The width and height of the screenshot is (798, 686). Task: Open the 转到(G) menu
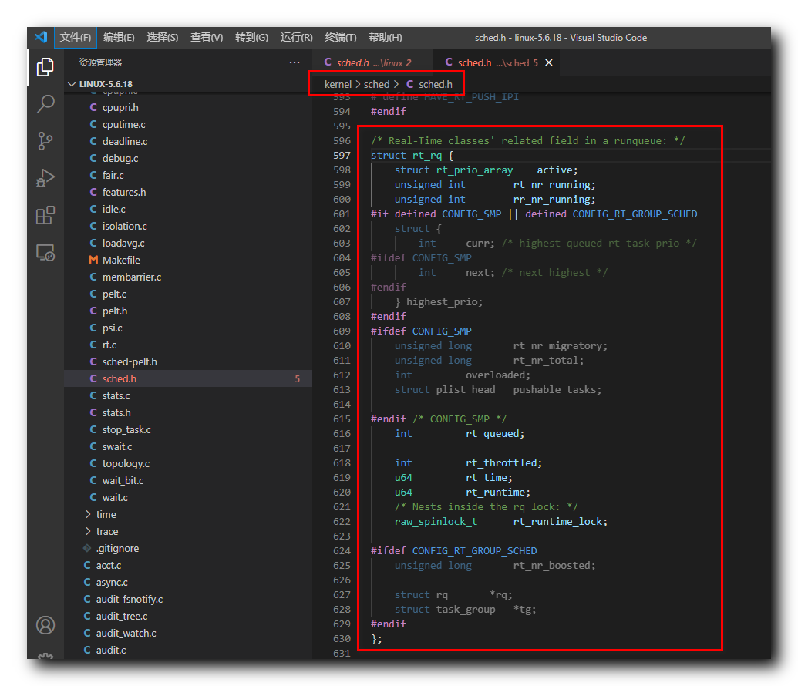(251, 38)
